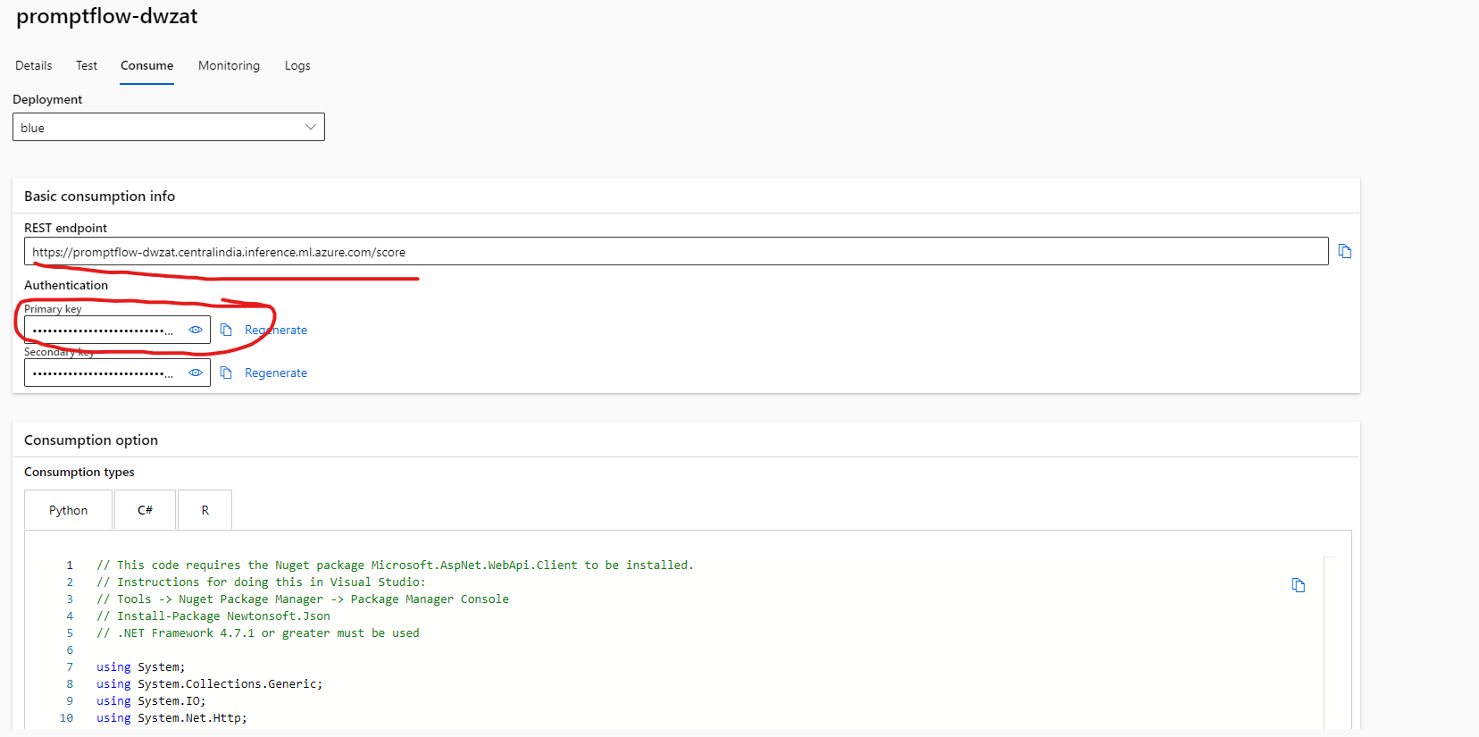This screenshot has height=737, width=1479.
Task: Click code line 'Install-Package Newtonsoft.Json'
Action: (213, 616)
